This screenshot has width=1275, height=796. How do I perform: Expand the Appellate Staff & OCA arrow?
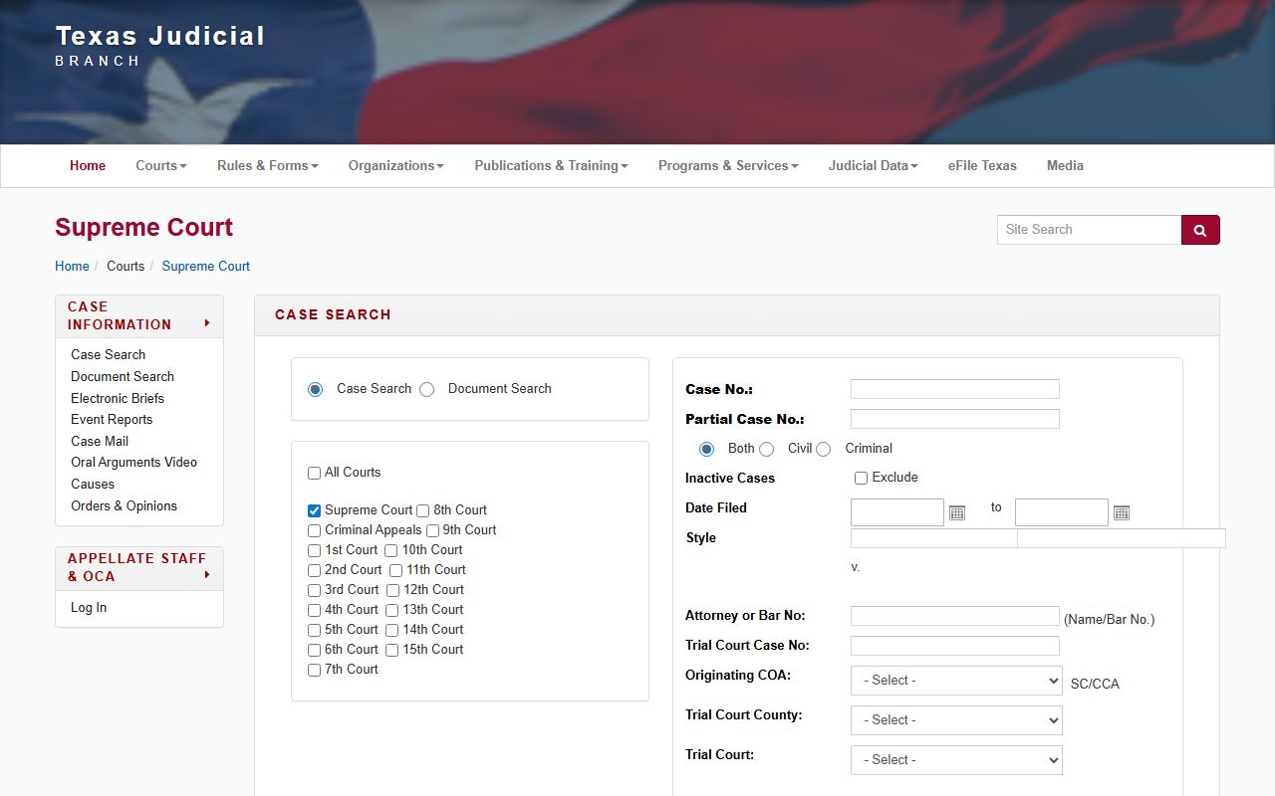point(207,575)
